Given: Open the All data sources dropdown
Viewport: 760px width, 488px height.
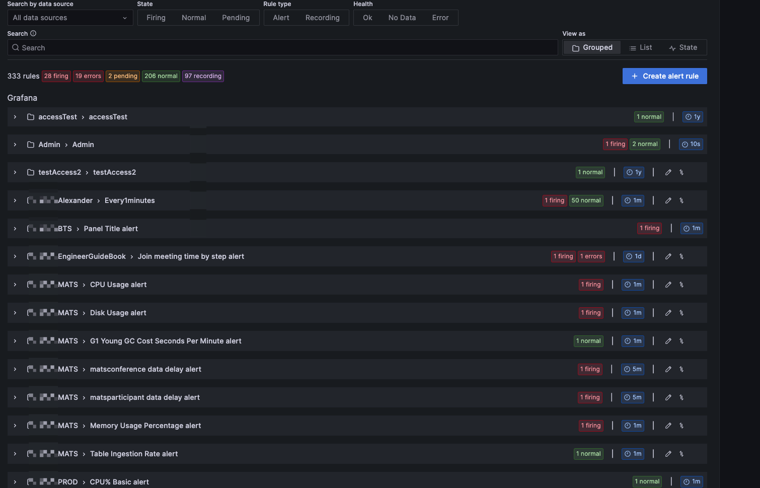Looking at the screenshot, I should [x=70, y=17].
